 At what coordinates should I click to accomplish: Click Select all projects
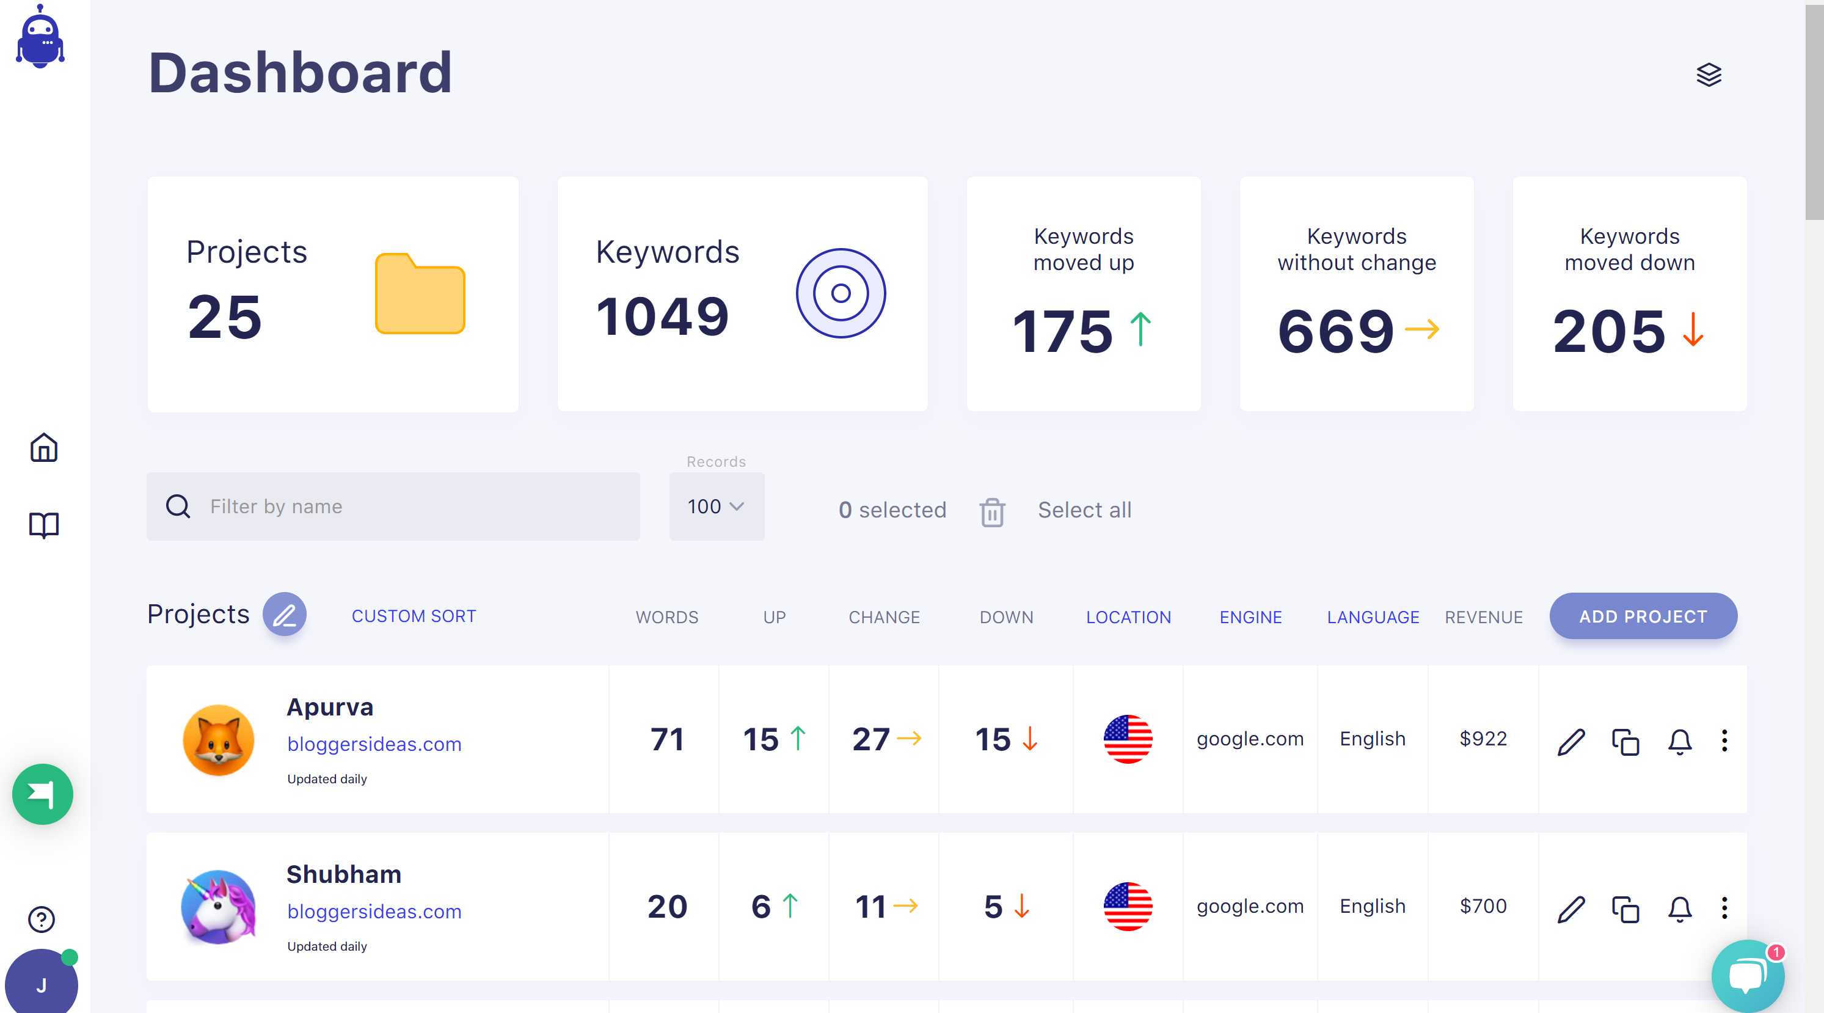pos(1084,510)
